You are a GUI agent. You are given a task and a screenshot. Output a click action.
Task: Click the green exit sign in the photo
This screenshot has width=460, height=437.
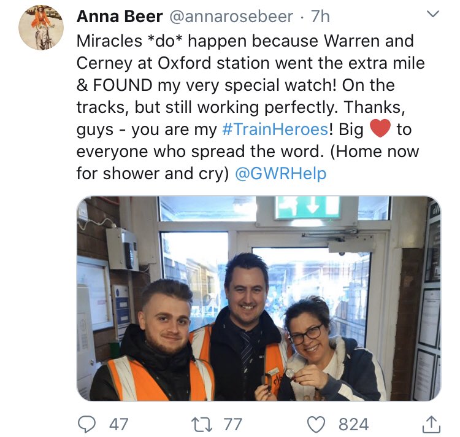pyautogui.click(x=307, y=207)
